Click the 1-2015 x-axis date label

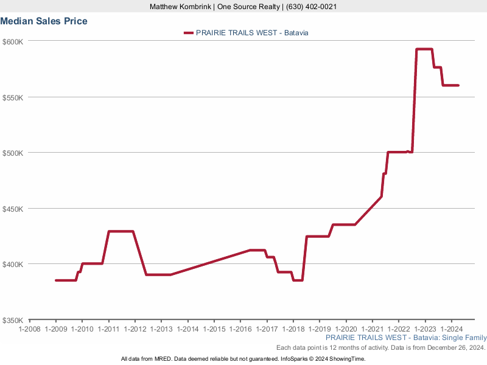pos(214,329)
